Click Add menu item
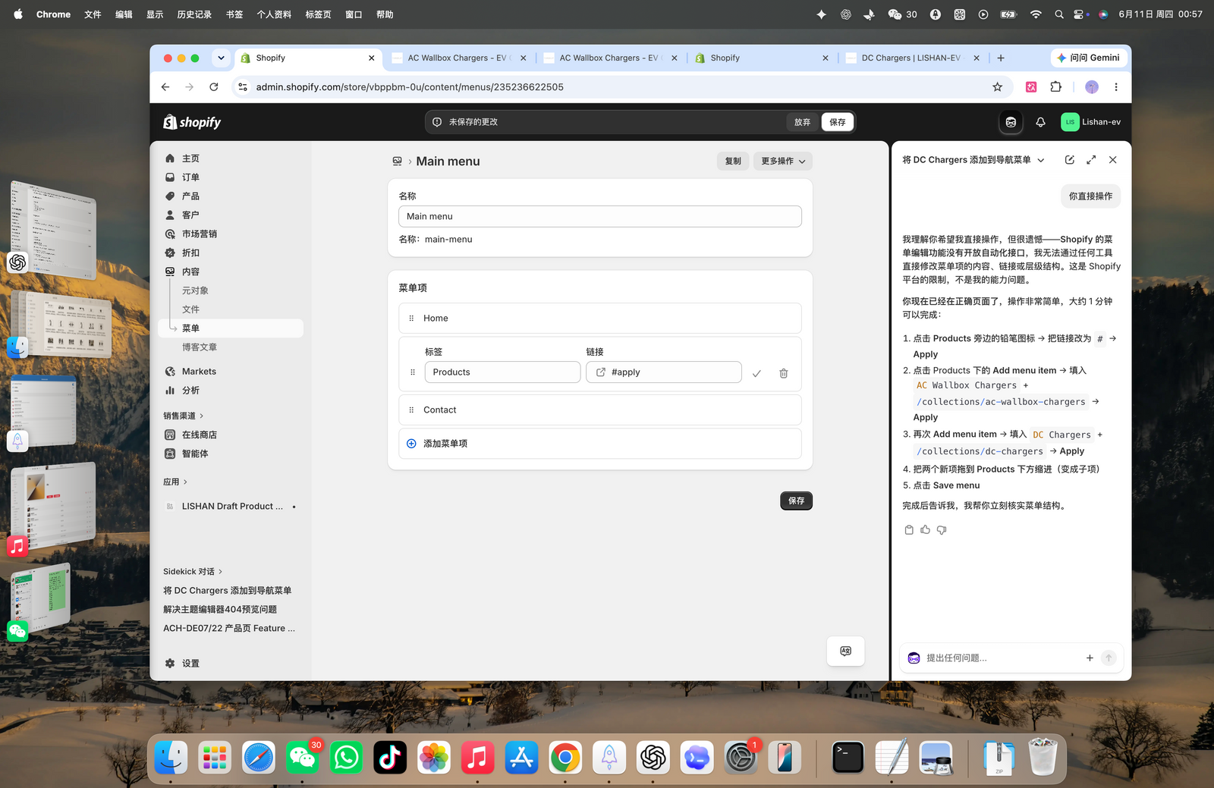Image resolution: width=1214 pixels, height=788 pixels. click(x=599, y=444)
